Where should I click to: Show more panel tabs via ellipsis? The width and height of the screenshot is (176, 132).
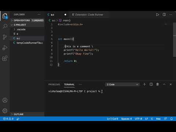tap(80, 84)
